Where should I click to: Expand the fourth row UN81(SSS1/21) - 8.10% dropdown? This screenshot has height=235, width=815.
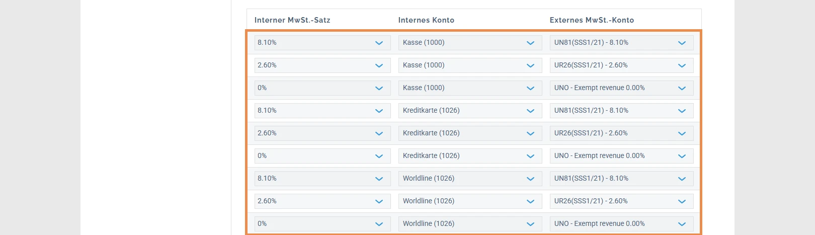point(621,111)
